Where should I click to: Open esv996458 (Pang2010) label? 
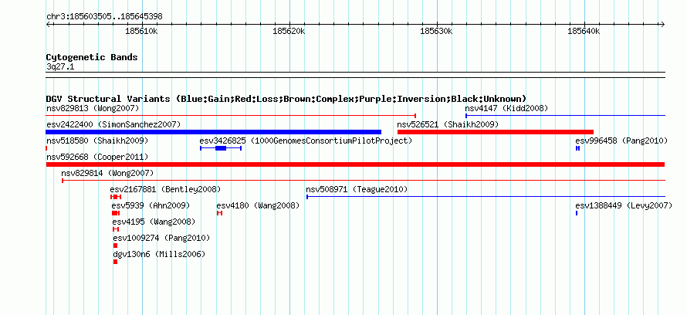tap(621, 141)
